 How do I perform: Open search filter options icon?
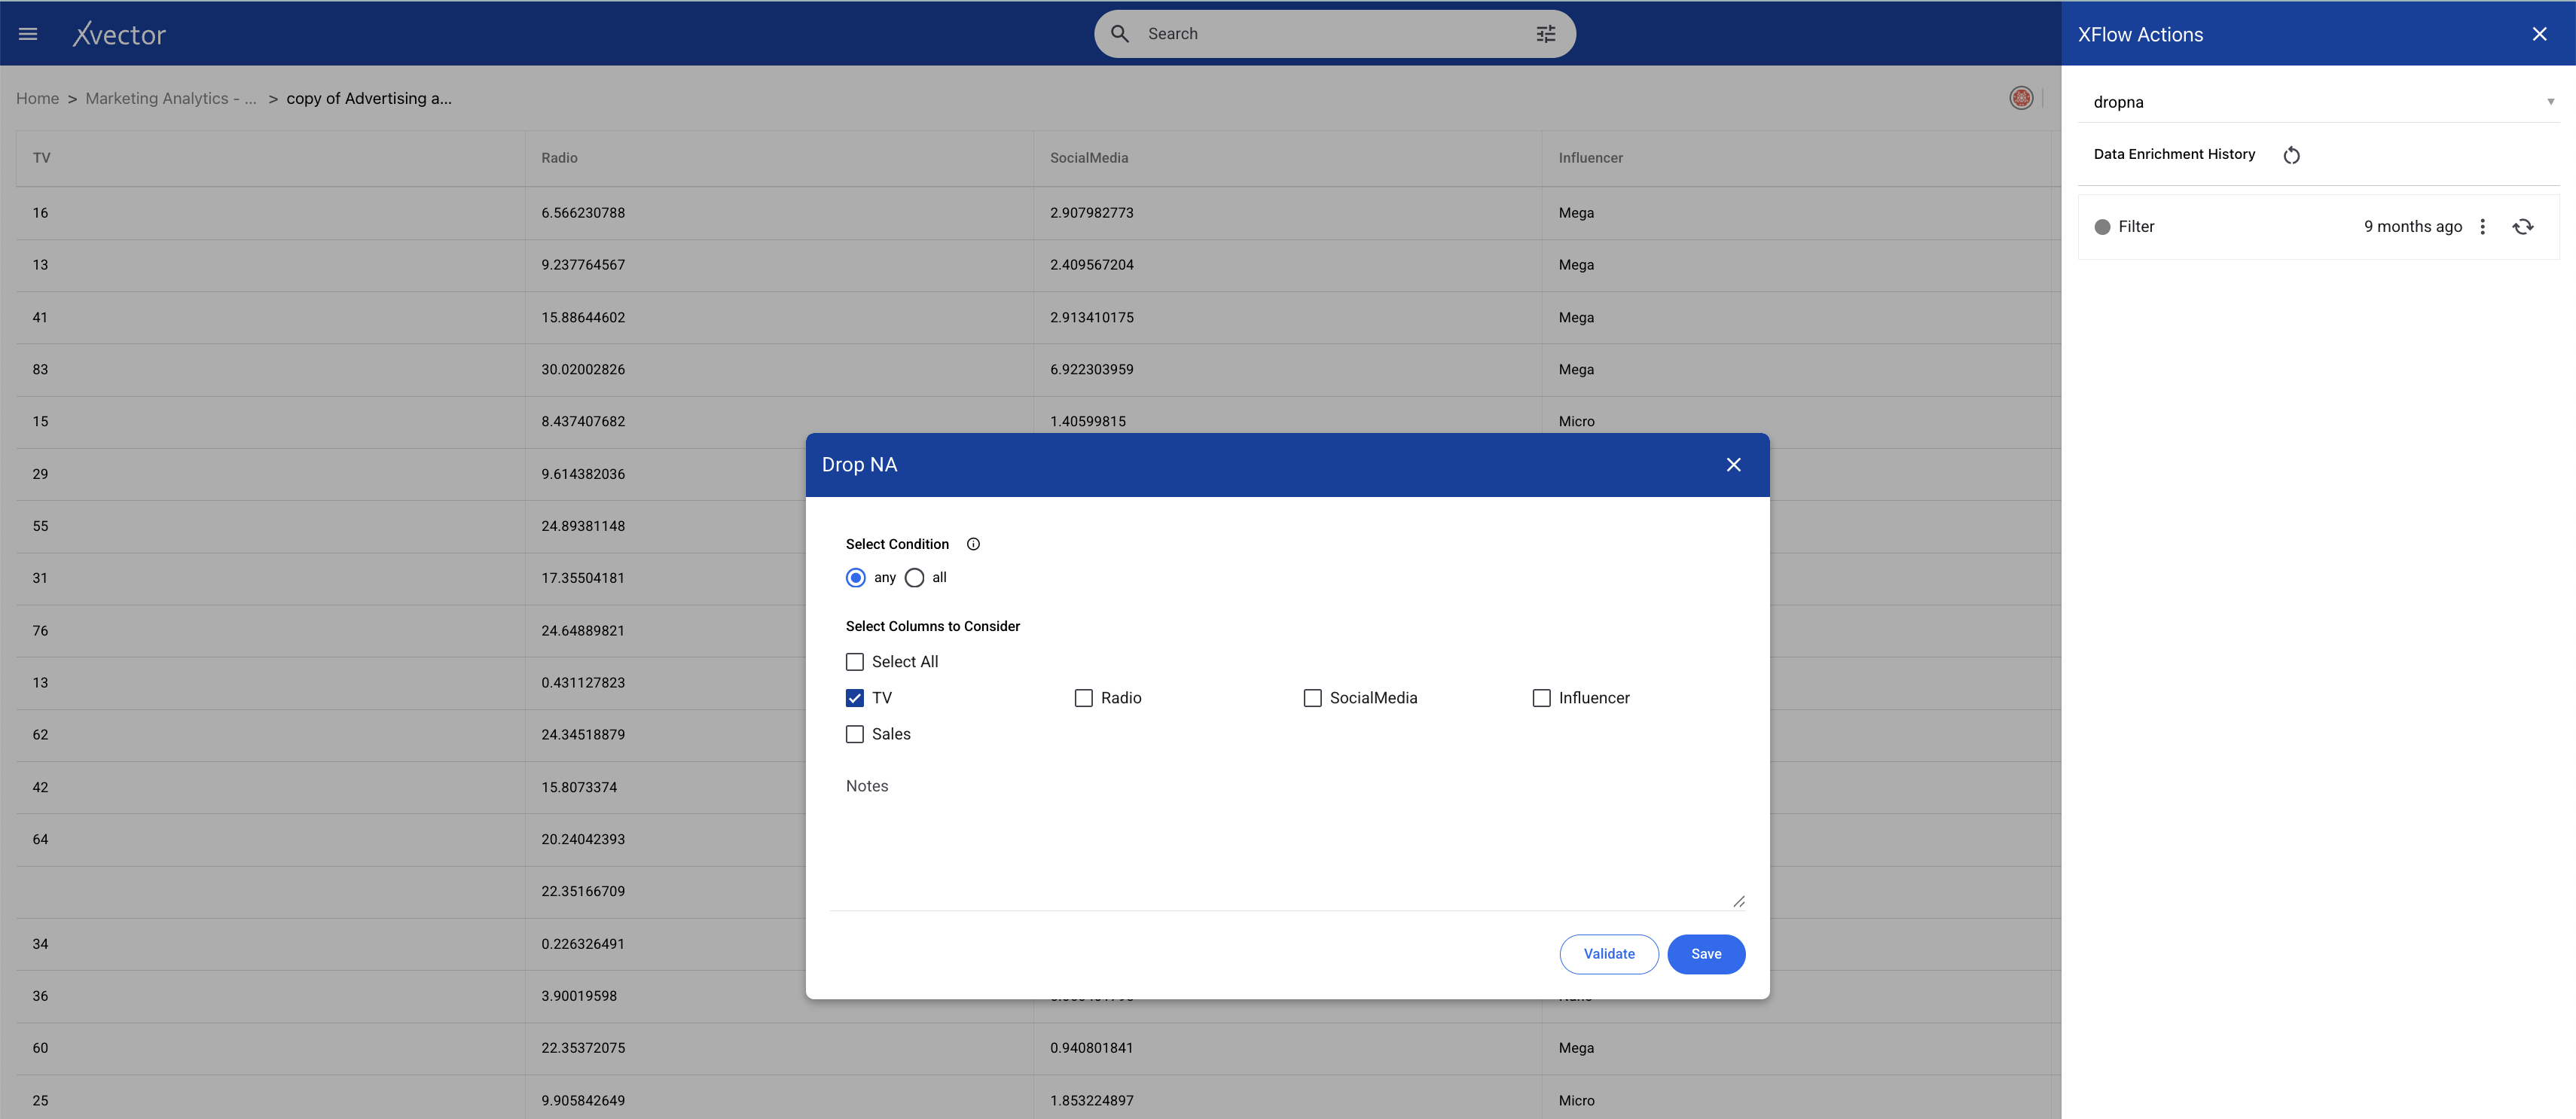(1545, 34)
